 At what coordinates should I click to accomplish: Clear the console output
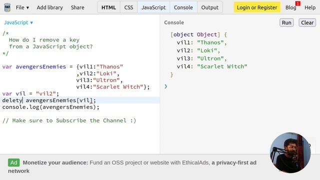tap(307, 22)
